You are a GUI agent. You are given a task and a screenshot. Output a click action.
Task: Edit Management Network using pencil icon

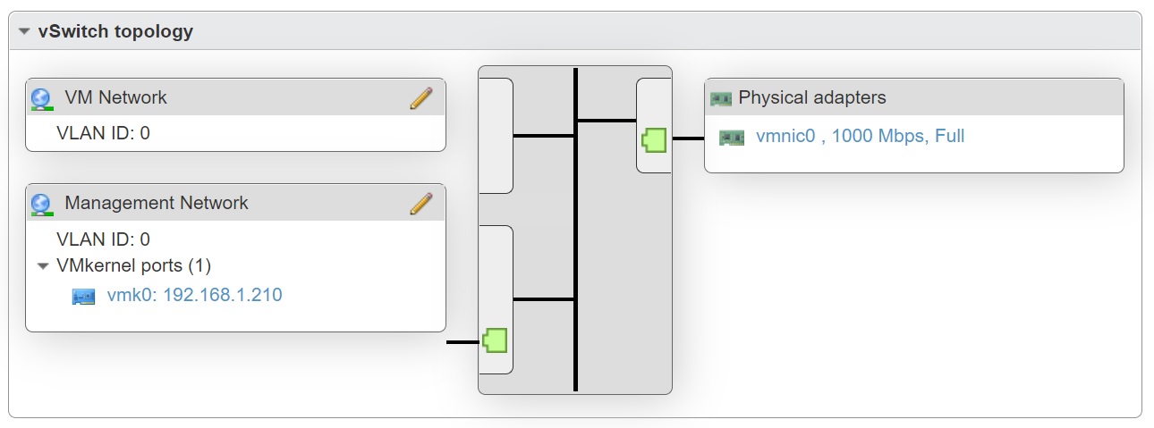[x=420, y=204]
